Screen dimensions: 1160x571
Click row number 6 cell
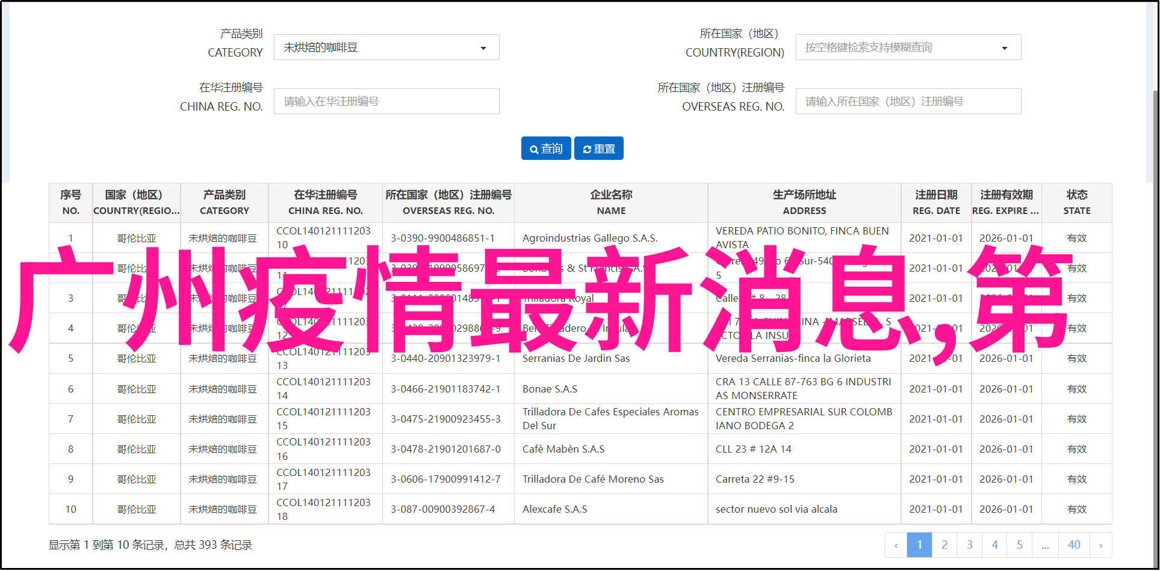(x=71, y=389)
